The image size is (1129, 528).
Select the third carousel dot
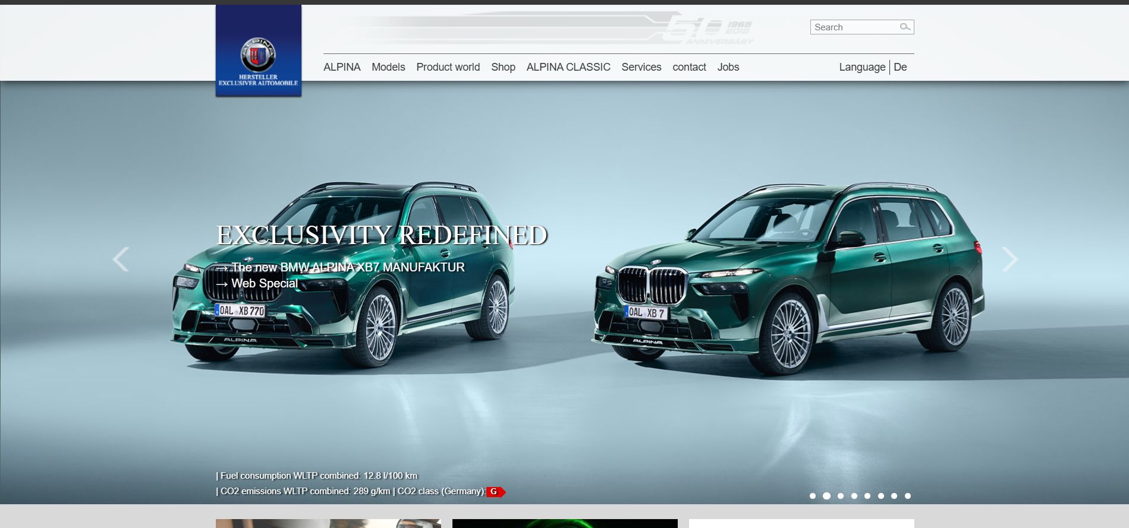click(x=841, y=496)
